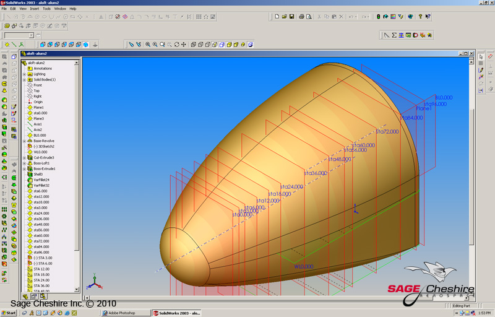Select the Rotate View tool

(x=176, y=45)
